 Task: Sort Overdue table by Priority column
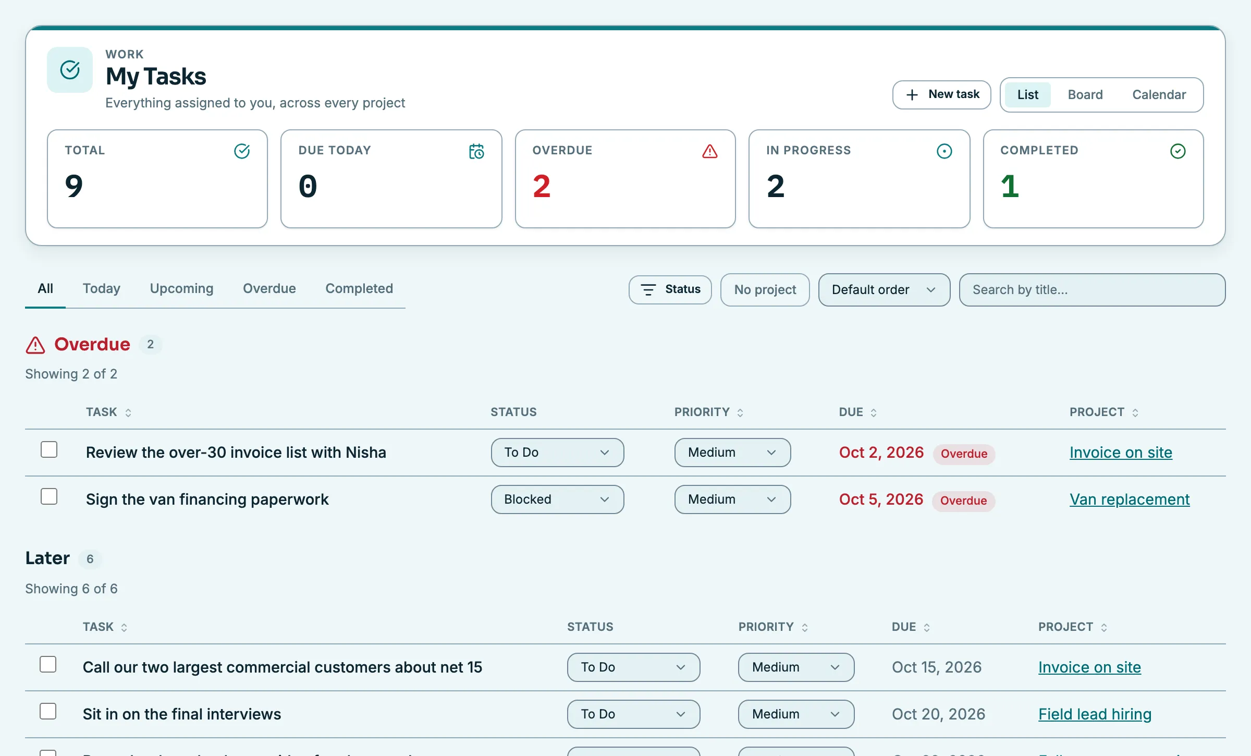click(709, 412)
